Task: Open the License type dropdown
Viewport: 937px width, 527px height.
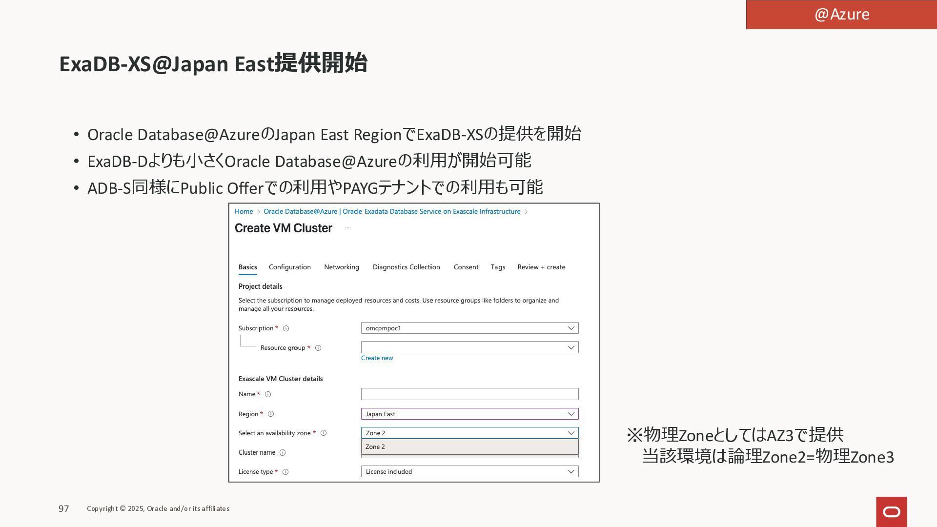Action: 469,471
